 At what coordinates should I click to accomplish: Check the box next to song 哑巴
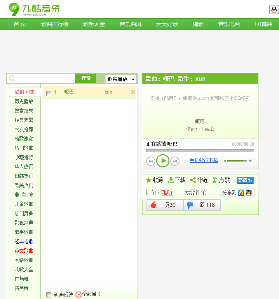pyautogui.click(x=49, y=93)
